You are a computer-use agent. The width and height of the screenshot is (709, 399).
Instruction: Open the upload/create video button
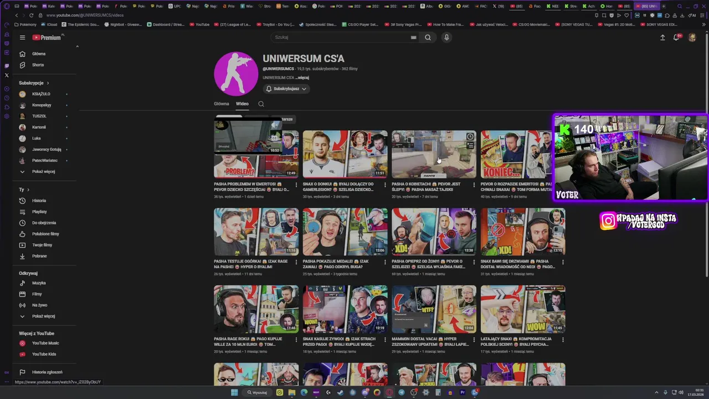pos(662,38)
